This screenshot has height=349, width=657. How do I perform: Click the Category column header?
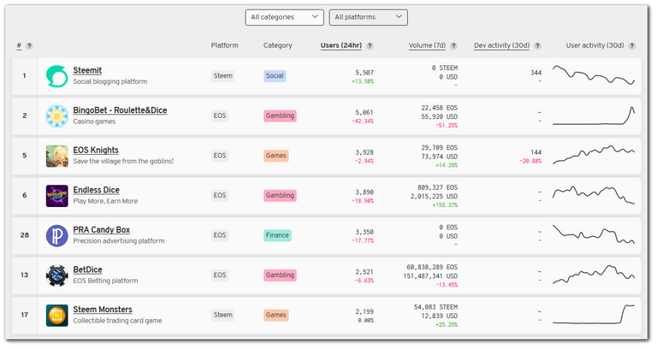point(277,45)
